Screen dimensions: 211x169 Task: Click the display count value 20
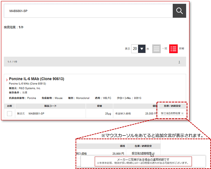pyautogui.click(x=135, y=49)
